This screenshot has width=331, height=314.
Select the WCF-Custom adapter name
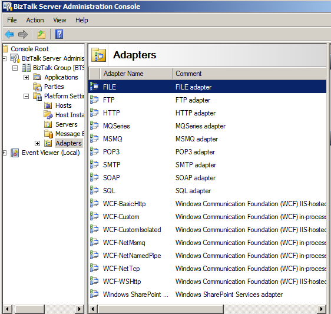(121, 217)
